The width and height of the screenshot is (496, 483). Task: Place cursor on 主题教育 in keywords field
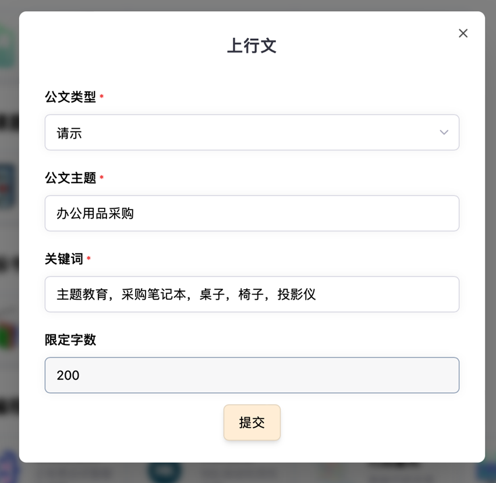(82, 294)
